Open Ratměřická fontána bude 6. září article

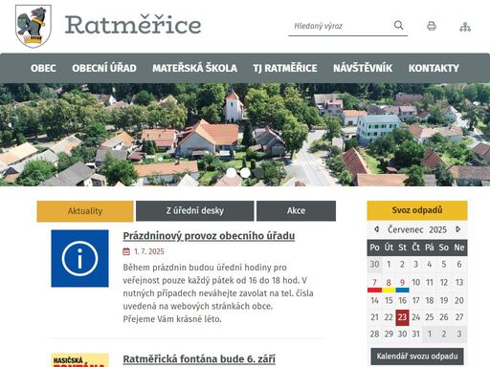click(199, 359)
